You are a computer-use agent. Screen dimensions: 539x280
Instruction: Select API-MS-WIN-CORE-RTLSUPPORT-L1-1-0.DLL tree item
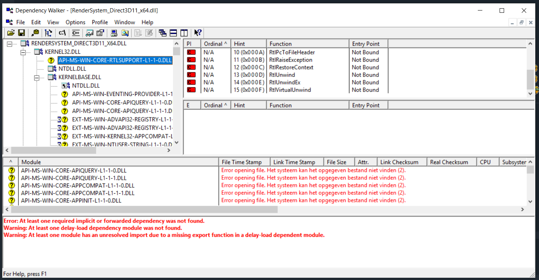tap(115, 60)
